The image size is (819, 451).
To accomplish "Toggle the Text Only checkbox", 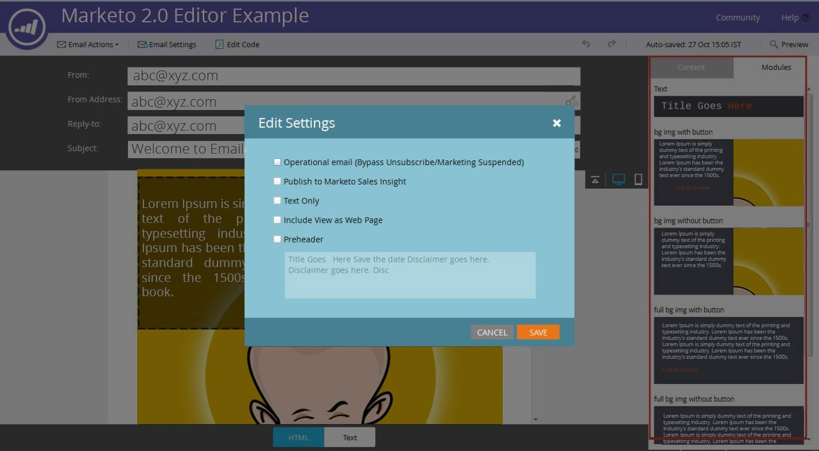I will [277, 201].
